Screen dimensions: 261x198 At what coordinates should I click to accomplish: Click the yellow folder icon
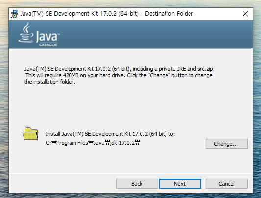point(30,133)
